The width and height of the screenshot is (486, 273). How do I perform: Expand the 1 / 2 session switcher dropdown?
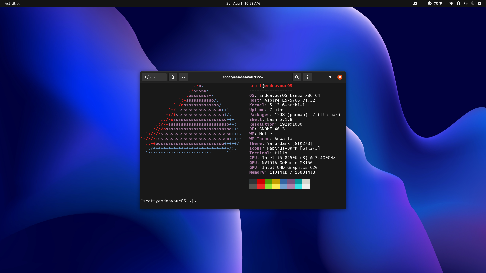[x=150, y=77]
